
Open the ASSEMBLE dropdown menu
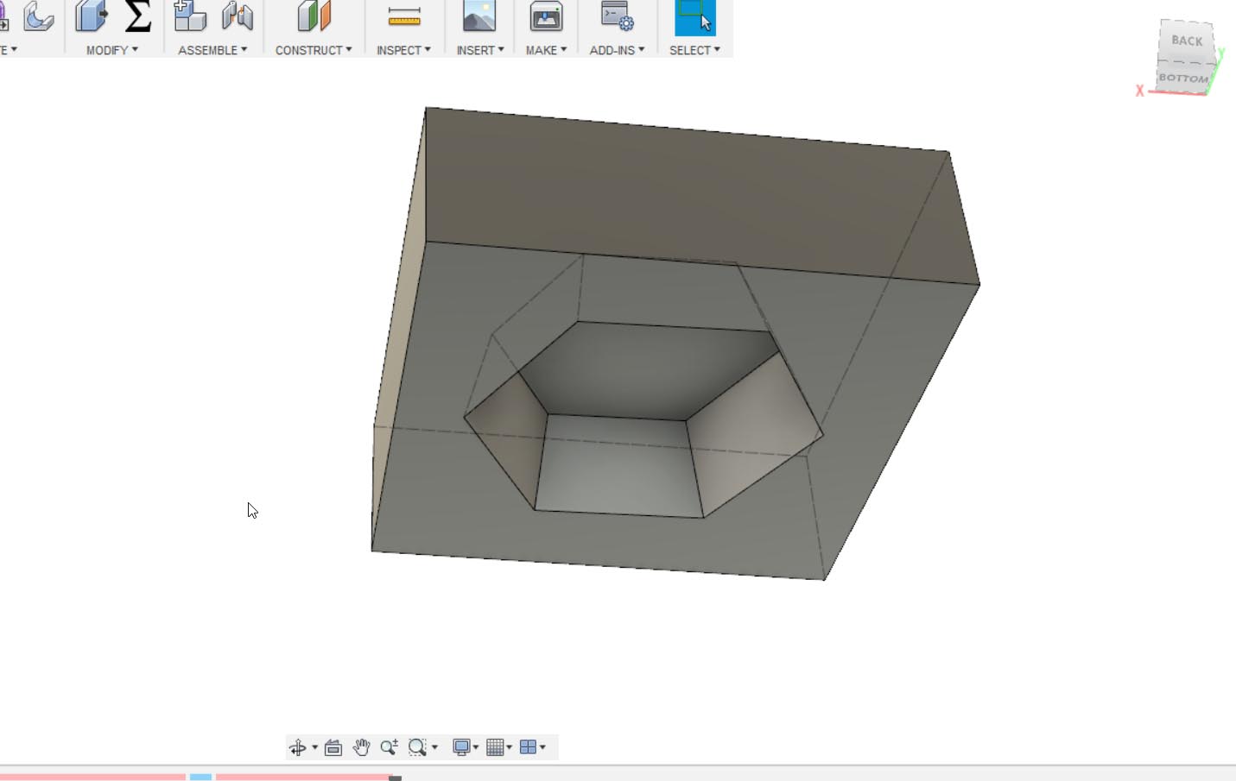(212, 50)
